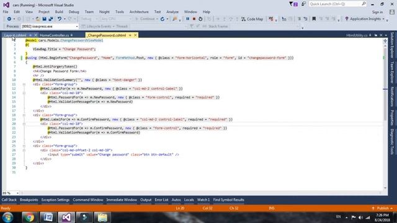Open the Team Explorer side panel
The image size is (397, 223).
click(x=392, y=72)
